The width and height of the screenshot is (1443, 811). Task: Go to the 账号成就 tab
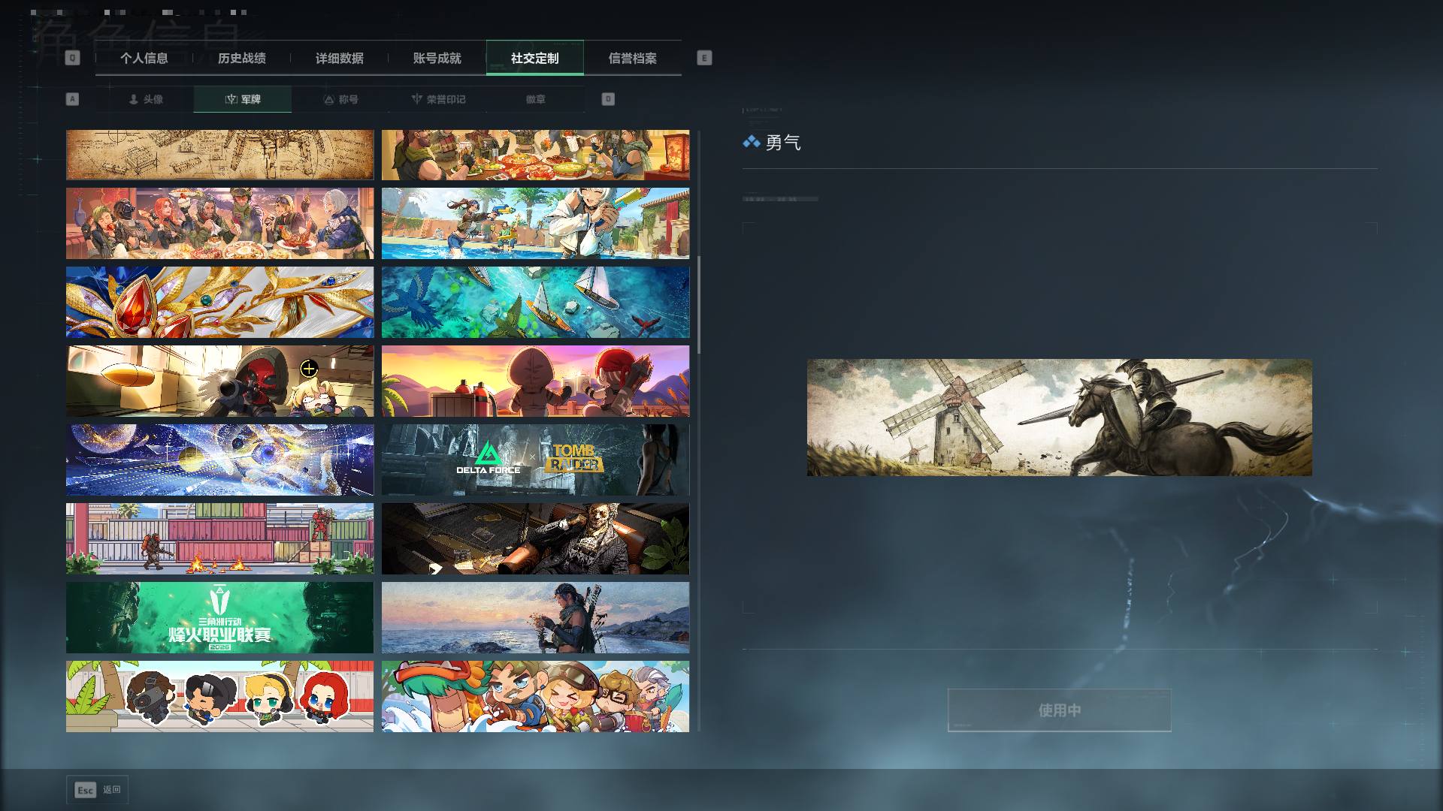pos(437,59)
